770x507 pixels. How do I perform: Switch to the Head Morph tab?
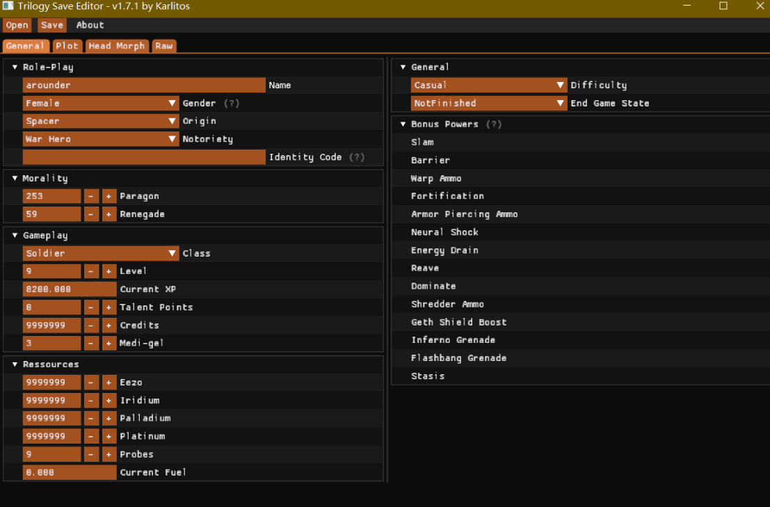(116, 46)
